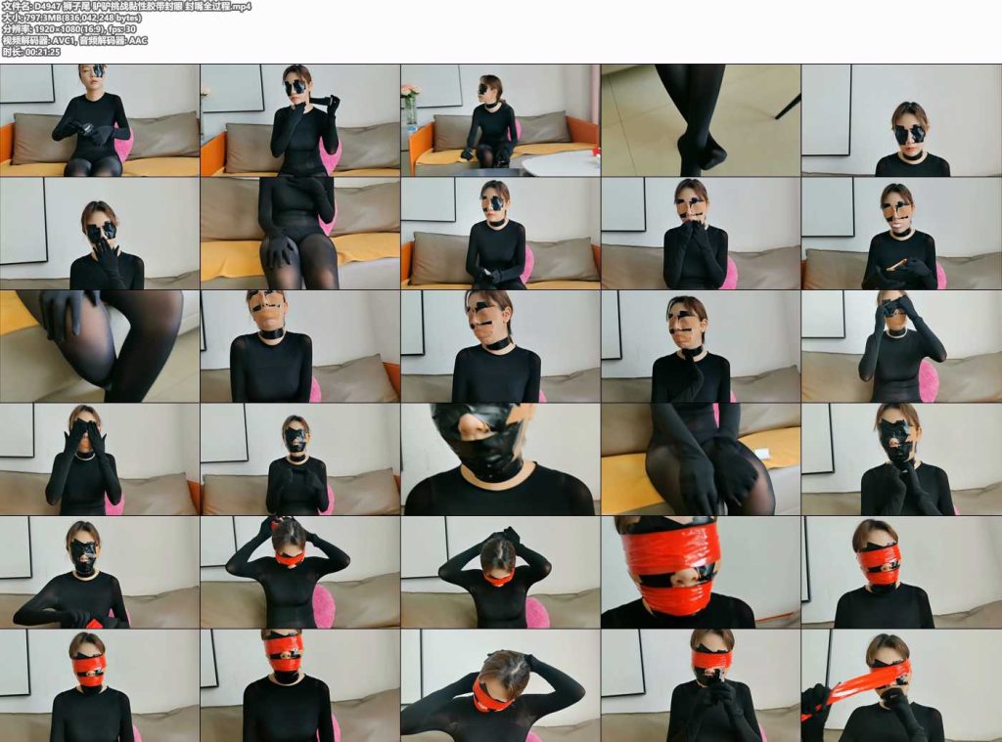
Task: Click the resolution line showing 1920×1080(16:9)
Action: pos(69,29)
